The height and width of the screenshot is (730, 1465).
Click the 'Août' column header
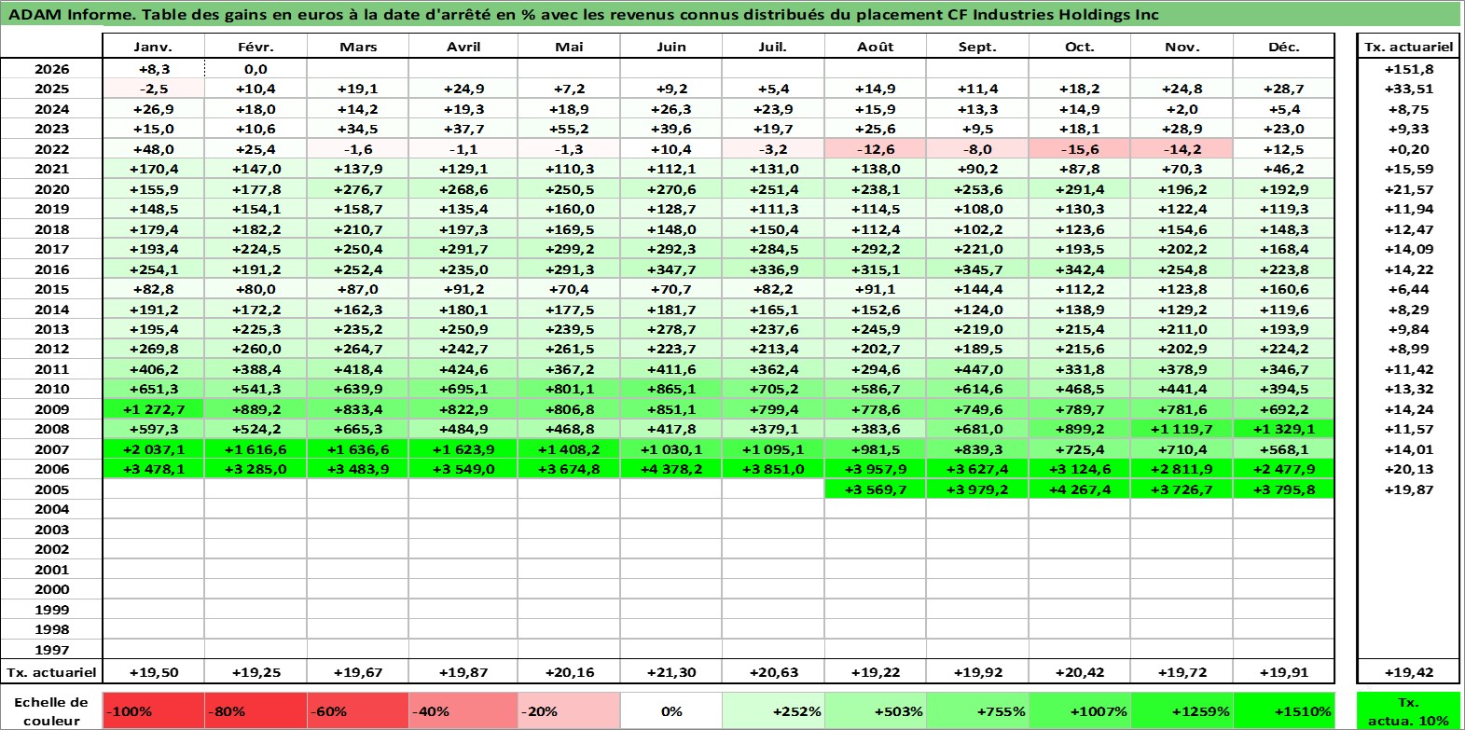pyautogui.click(x=876, y=47)
